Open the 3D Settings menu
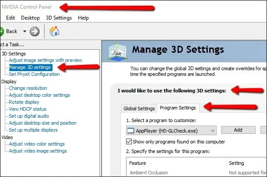This screenshot has width=267, height=177. pos(59,18)
